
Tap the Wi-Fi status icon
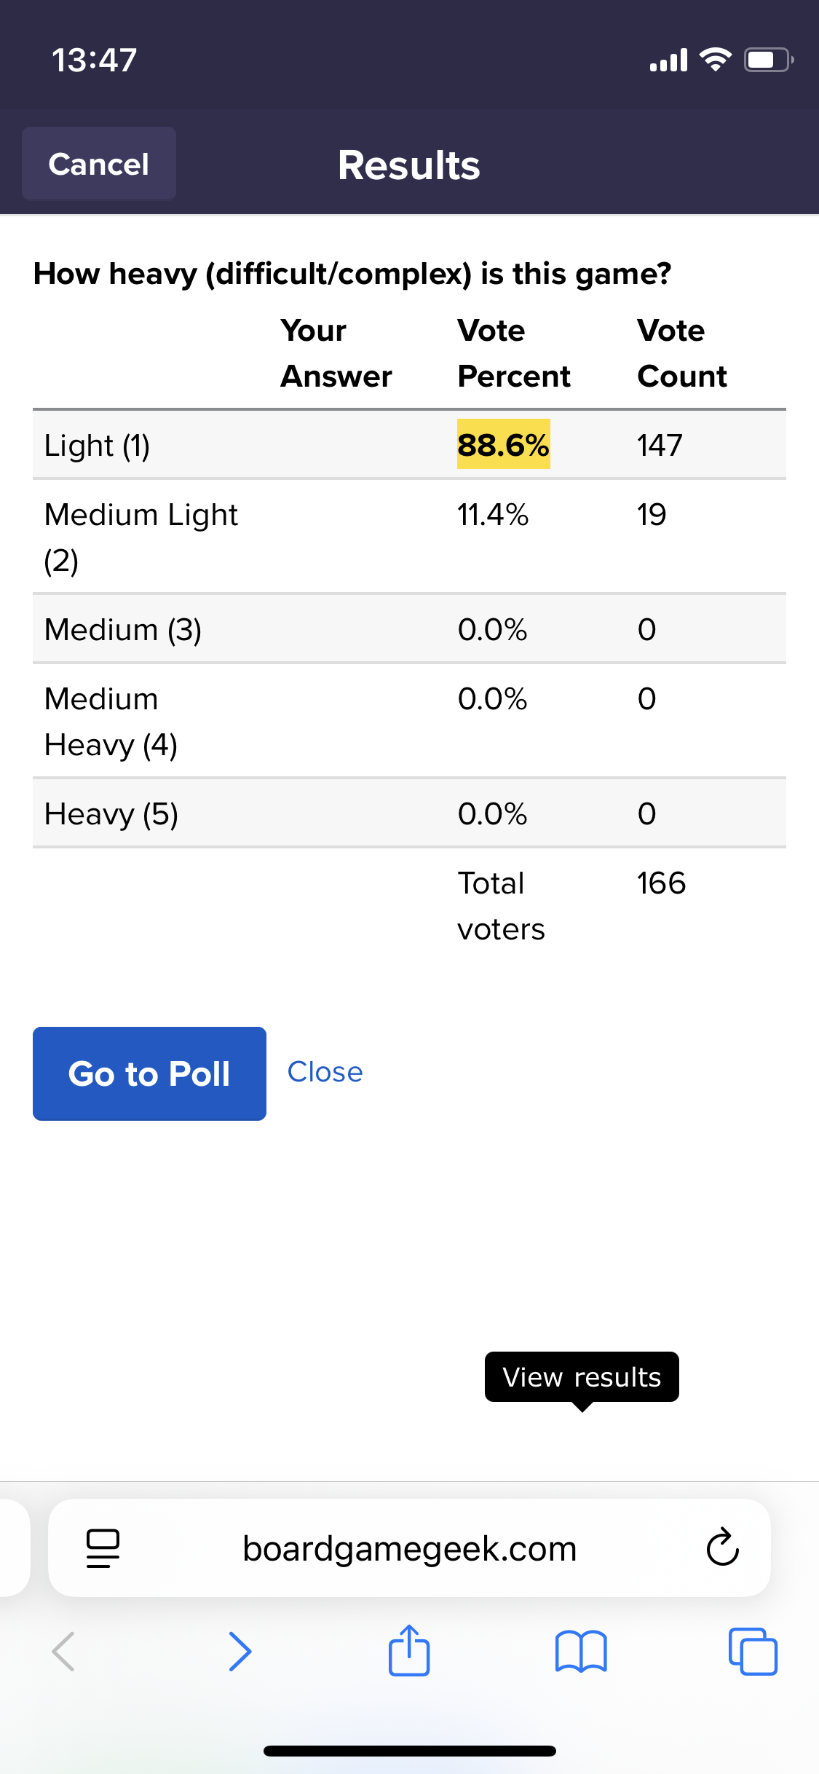click(715, 60)
